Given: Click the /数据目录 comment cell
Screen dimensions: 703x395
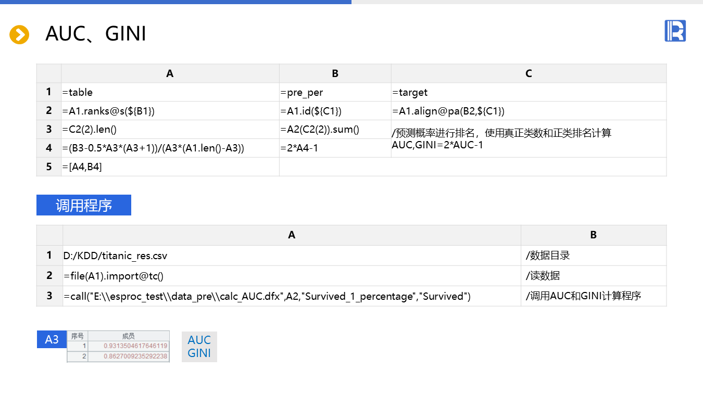Looking at the screenshot, I should 593,256.
